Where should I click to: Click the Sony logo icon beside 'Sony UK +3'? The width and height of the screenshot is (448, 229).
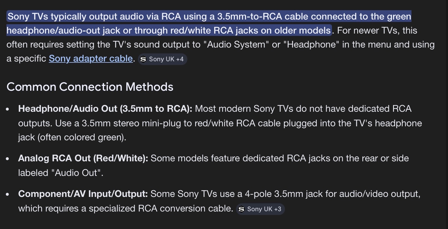241,209
